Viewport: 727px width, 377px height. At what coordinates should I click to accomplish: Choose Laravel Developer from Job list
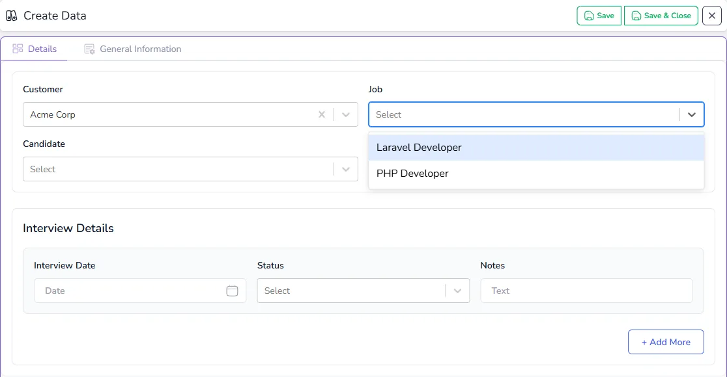point(536,148)
